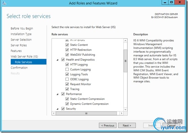Uncheck the WebDAV Publishing checkbox
The width and height of the screenshot is (188, 133).
coord(67,55)
